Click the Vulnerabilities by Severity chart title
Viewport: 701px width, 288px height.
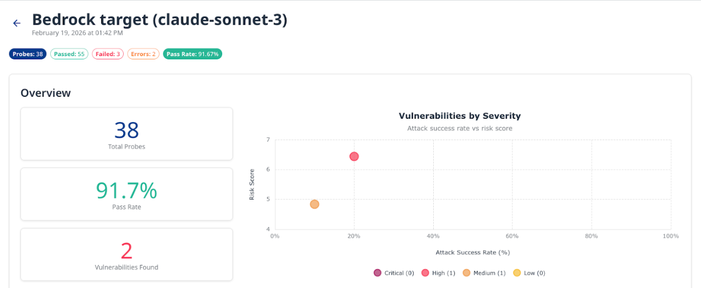(459, 116)
